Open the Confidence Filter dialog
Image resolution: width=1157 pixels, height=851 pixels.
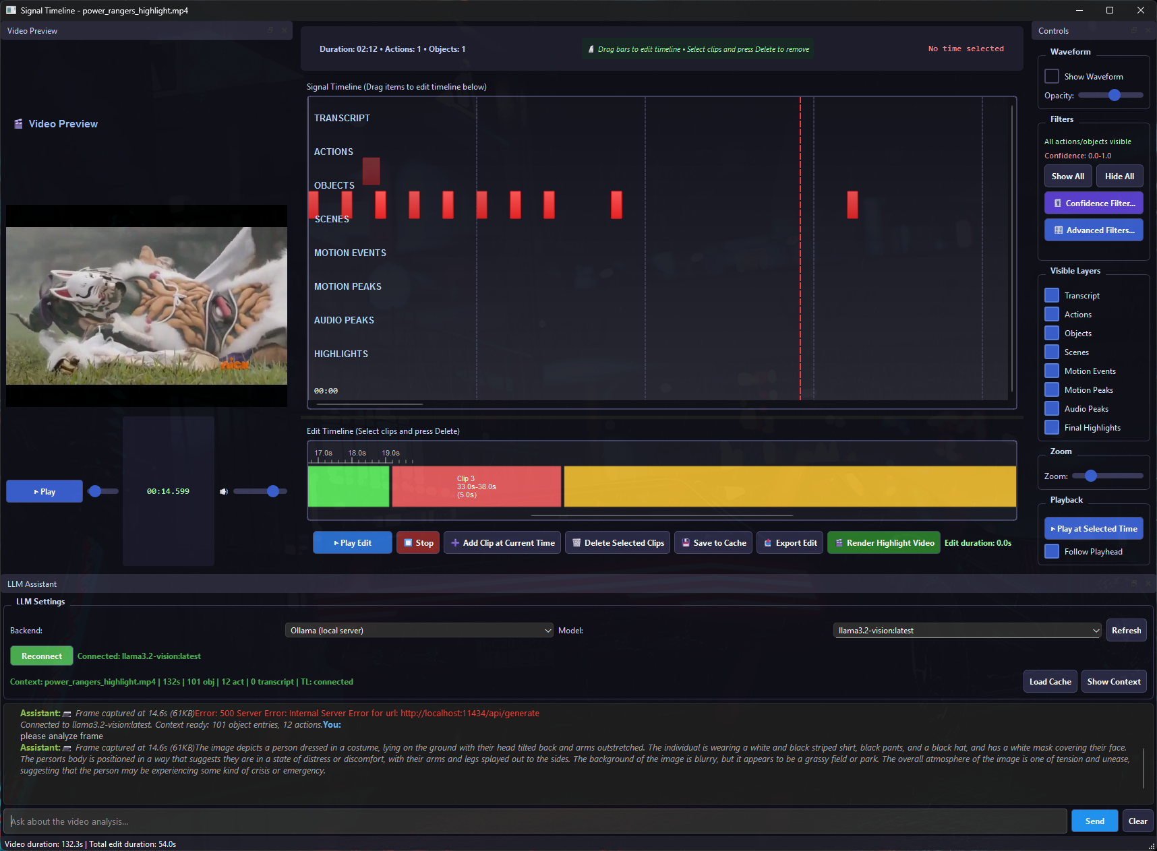pos(1094,203)
